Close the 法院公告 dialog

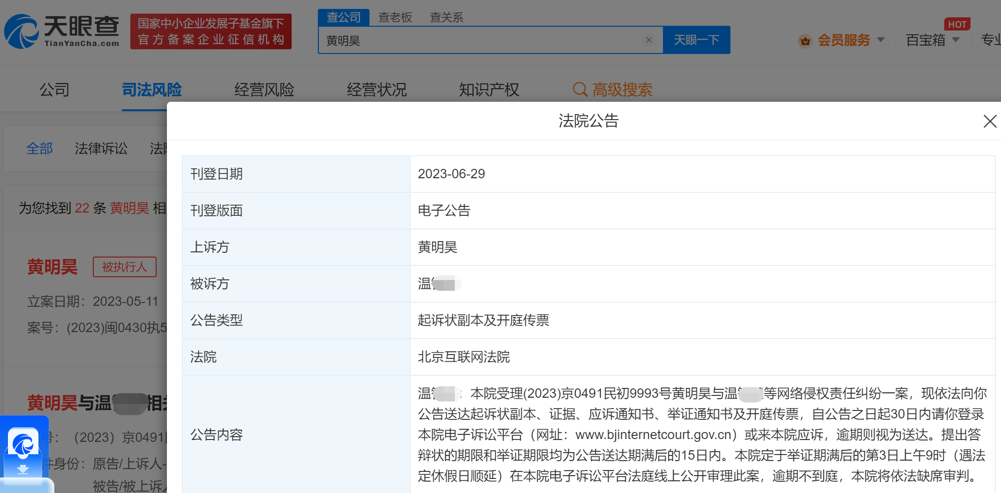(989, 121)
